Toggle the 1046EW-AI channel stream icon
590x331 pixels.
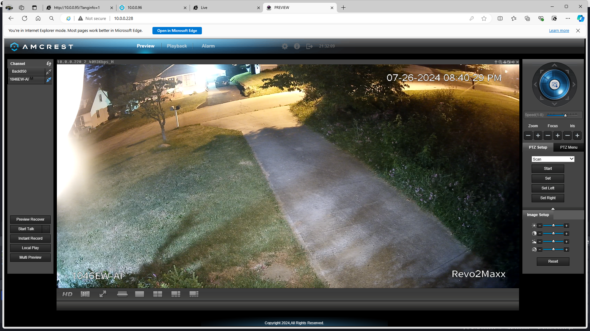[49, 79]
